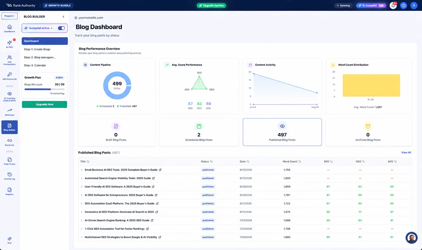Expand row AI-Driven Search Engine Ranking
The image size is (422, 250).
(82, 220)
